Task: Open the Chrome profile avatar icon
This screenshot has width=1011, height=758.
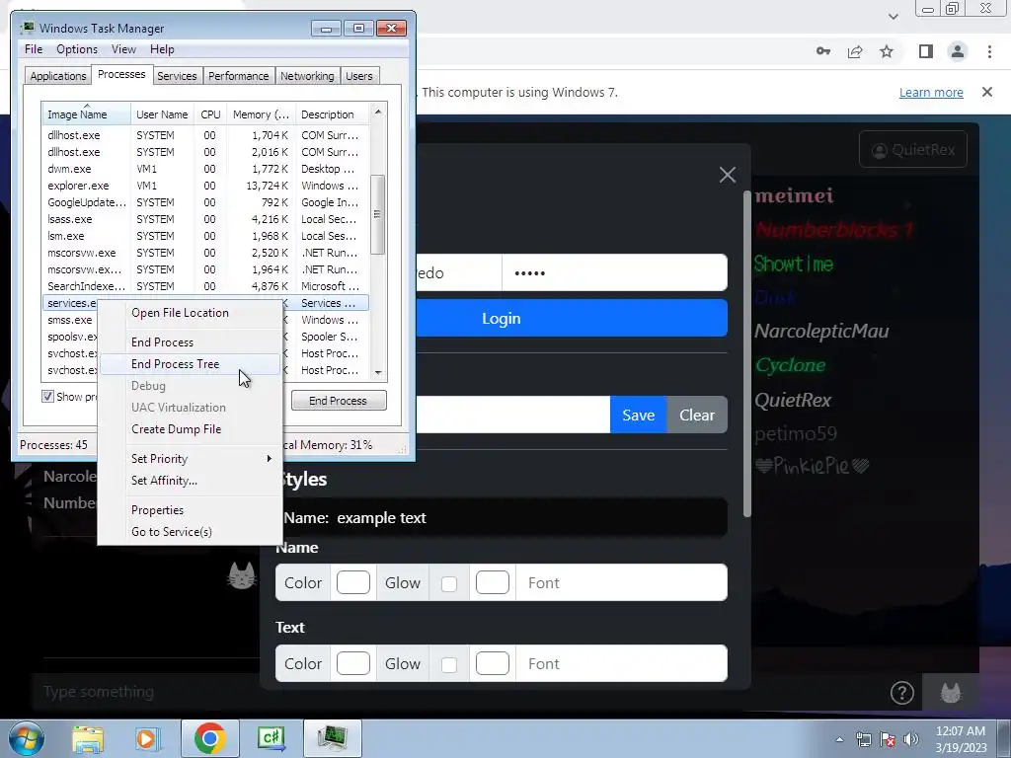Action: coord(958,51)
